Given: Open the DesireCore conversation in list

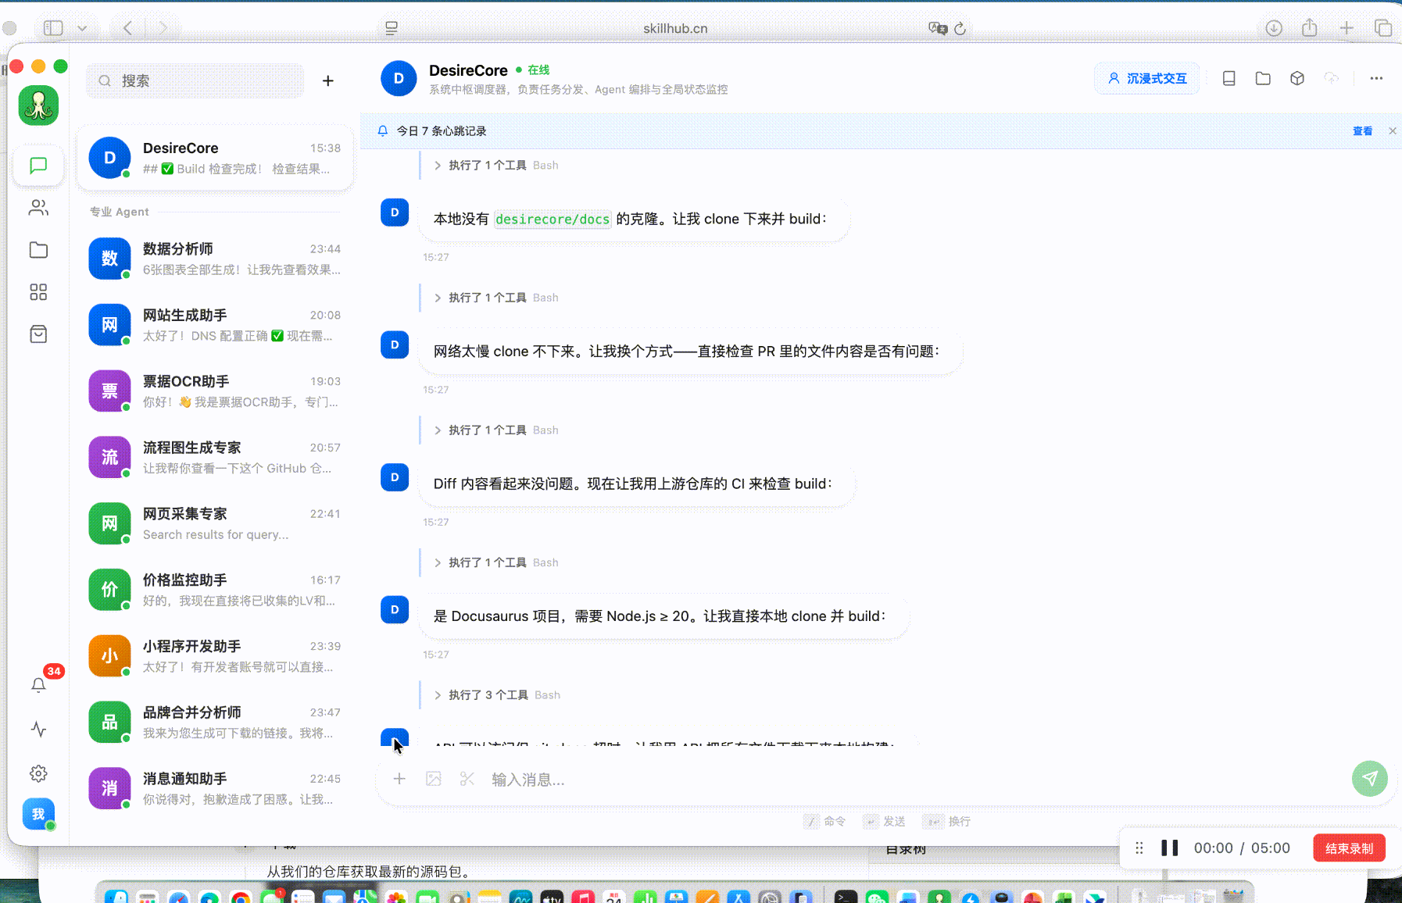Looking at the screenshot, I should 215,158.
